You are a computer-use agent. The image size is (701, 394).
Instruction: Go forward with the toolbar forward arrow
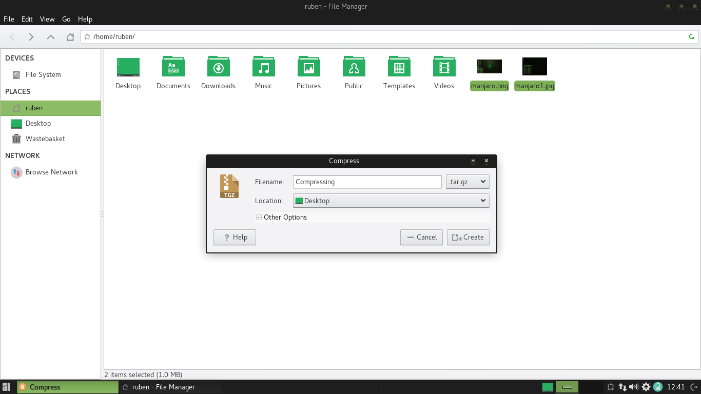(x=31, y=36)
